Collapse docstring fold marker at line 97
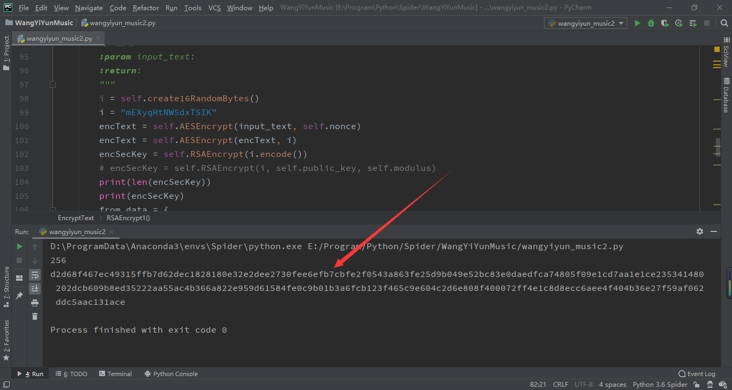Image resolution: width=732 pixels, height=390 pixels. click(x=53, y=85)
